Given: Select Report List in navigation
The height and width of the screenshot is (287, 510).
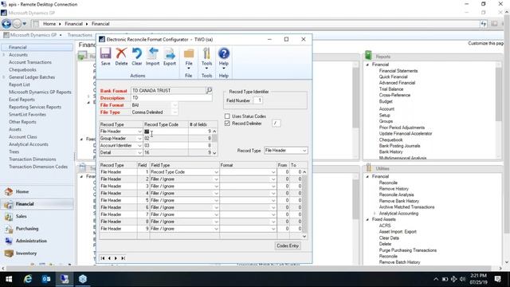Looking at the screenshot, I should (x=19, y=85).
